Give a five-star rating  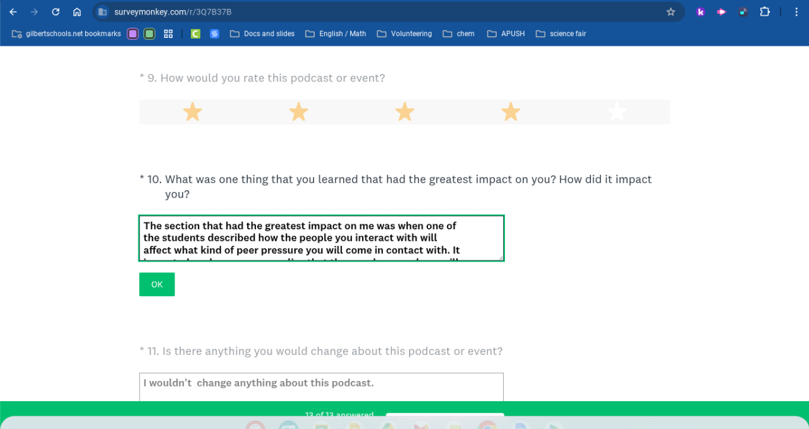616,112
